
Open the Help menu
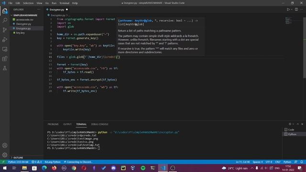pos(75,3)
